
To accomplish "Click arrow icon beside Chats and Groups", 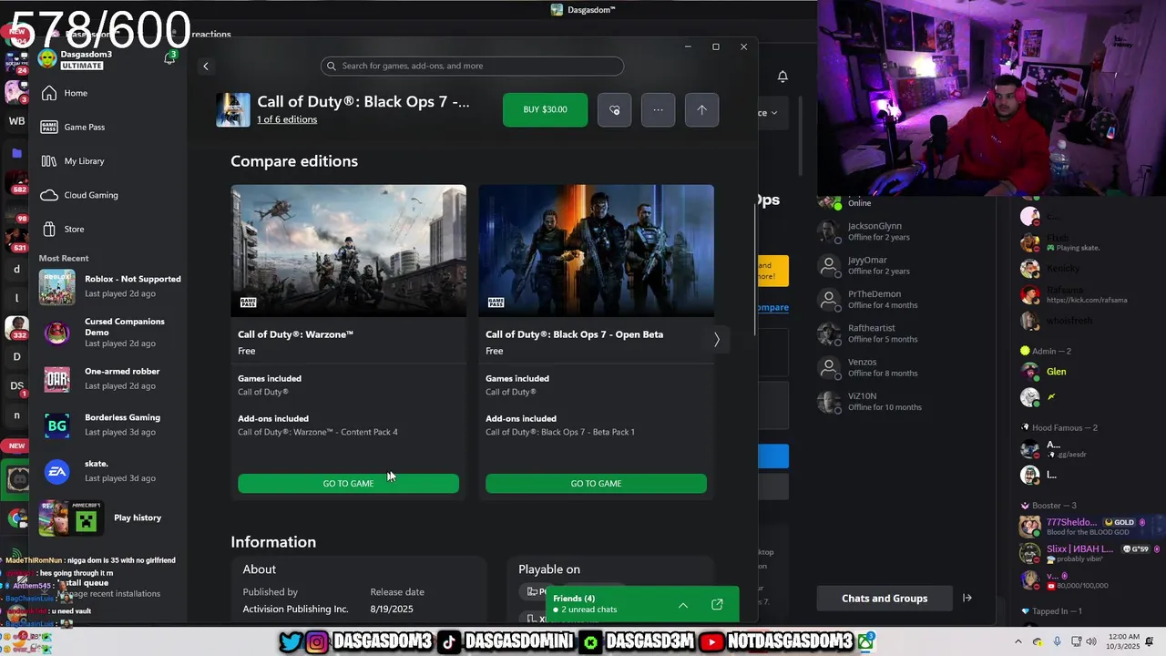I will (967, 598).
